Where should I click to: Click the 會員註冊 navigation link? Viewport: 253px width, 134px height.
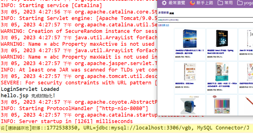pos(174,20)
